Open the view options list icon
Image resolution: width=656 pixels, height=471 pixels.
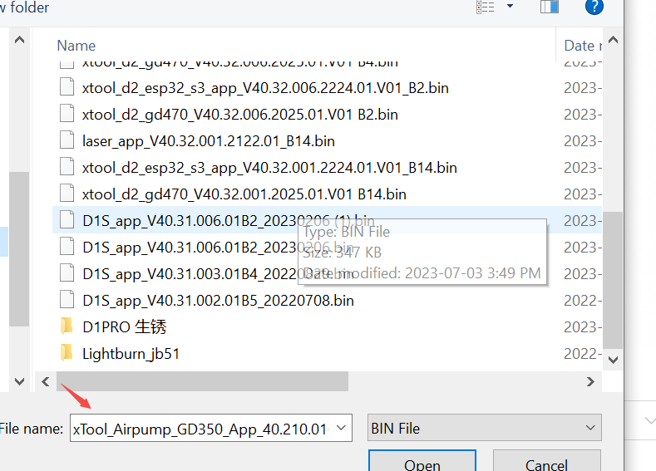[x=486, y=7]
